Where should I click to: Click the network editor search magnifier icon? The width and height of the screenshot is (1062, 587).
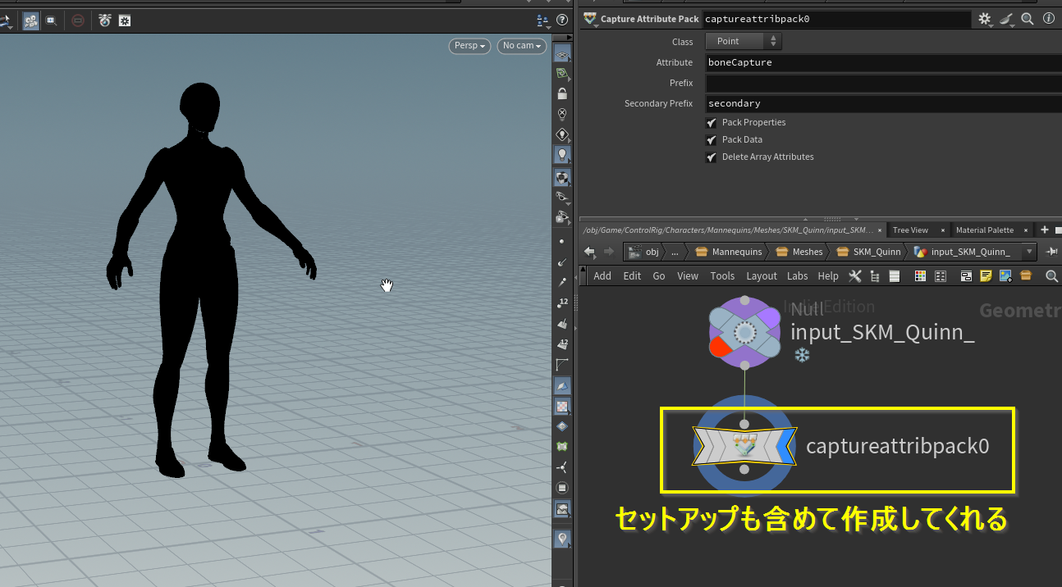click(1051, 276)
